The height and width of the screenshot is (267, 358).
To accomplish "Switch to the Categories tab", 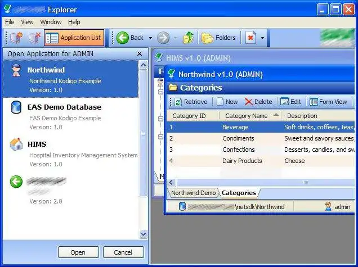I will coord(239,193).
